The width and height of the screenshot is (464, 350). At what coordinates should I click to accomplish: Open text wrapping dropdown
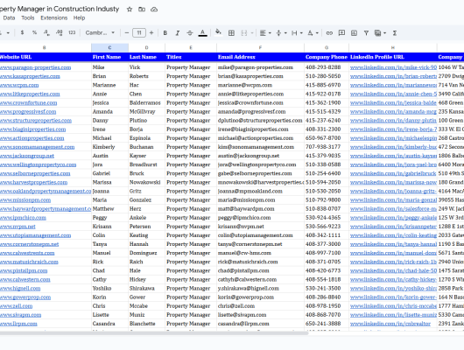click(x=297, y=33)
